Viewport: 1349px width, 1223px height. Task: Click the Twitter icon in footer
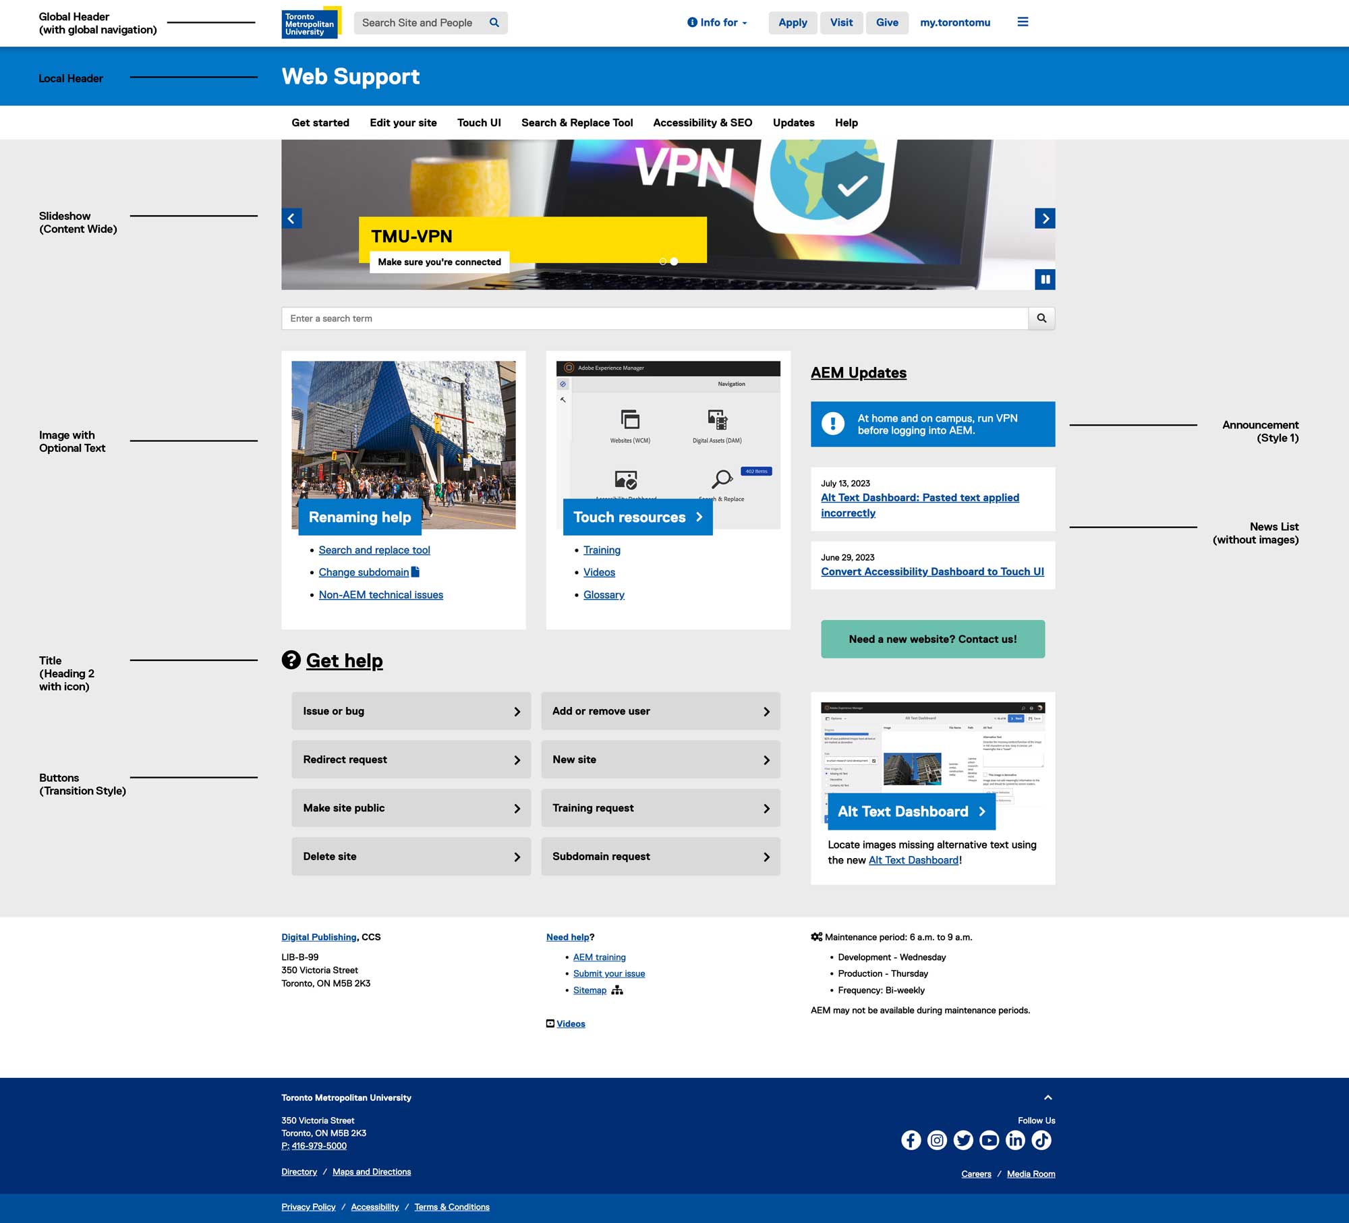[x=963, y=1140]
